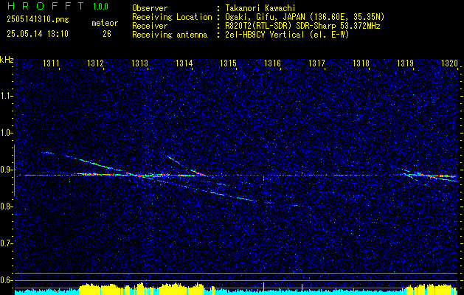Click the 'Receiver' field label
This screenshot has width=464, height=295.
[150, 26]
